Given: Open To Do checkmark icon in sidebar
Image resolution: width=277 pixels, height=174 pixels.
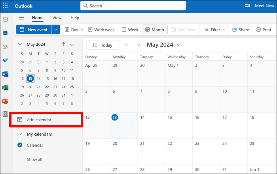Looking at the screenshot, I should pyautogui.click(x=5, y=60).
